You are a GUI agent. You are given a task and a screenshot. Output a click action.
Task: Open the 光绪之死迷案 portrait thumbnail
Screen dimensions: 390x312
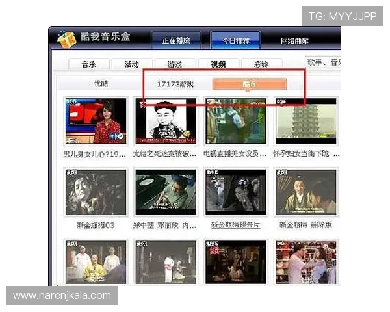pyautogui.click(x=166, y=121)
